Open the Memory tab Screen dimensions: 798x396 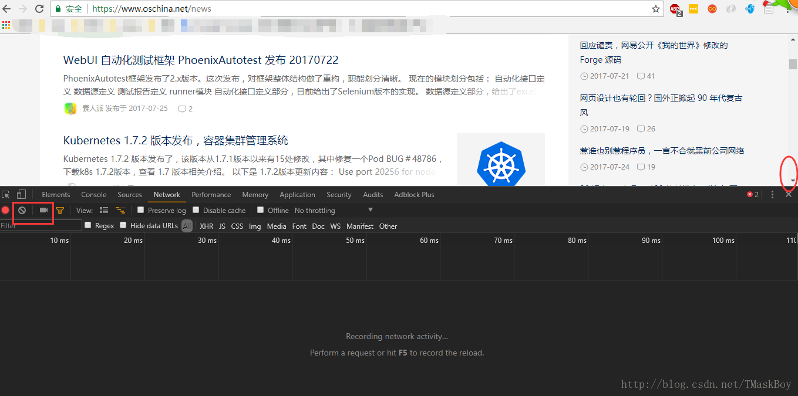click(x=255, y=195)
